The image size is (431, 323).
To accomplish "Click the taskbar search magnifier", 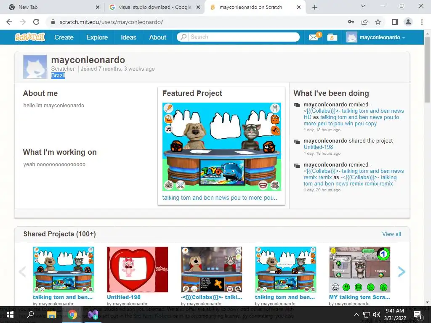I will click(30, 315).
